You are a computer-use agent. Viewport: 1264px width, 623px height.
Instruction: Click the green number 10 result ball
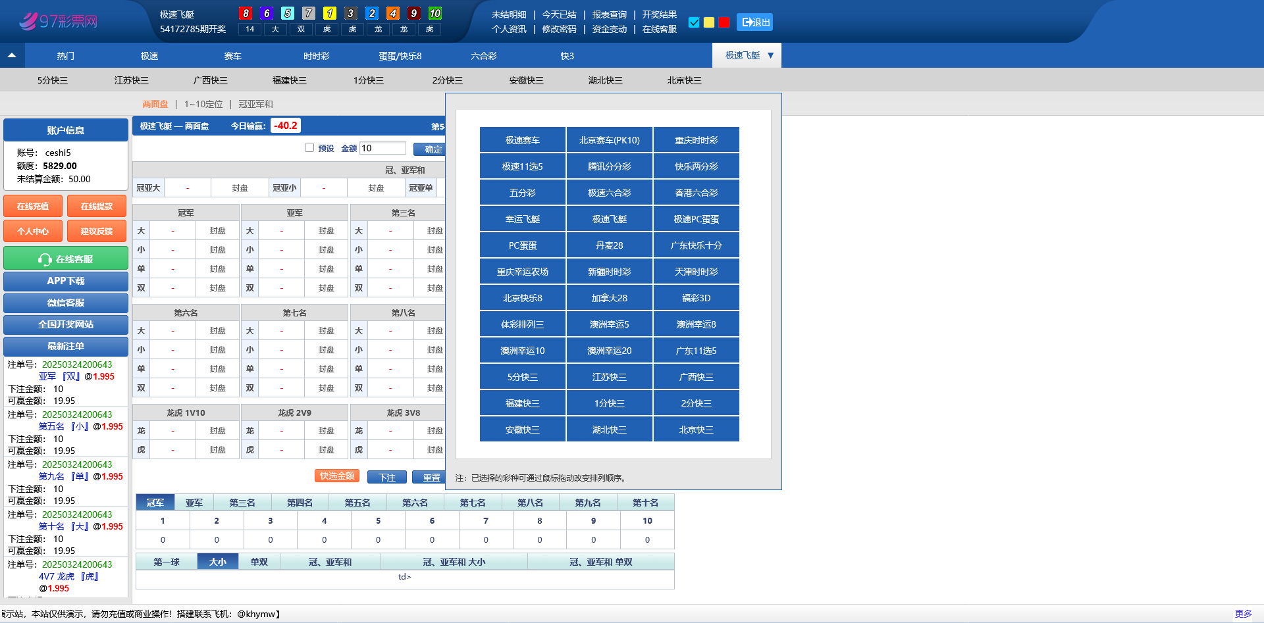(434, 13)
